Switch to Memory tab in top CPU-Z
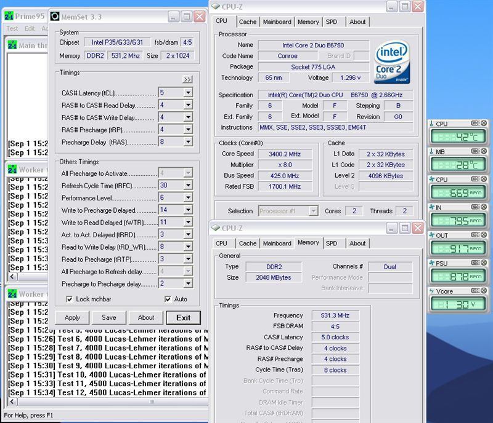 point(308,22)
